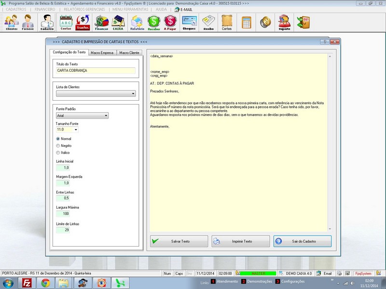Click the FileZilla taskbar icon
This screenshot has width=386, height=289.
pyautogui.click(x=27, y=283)
